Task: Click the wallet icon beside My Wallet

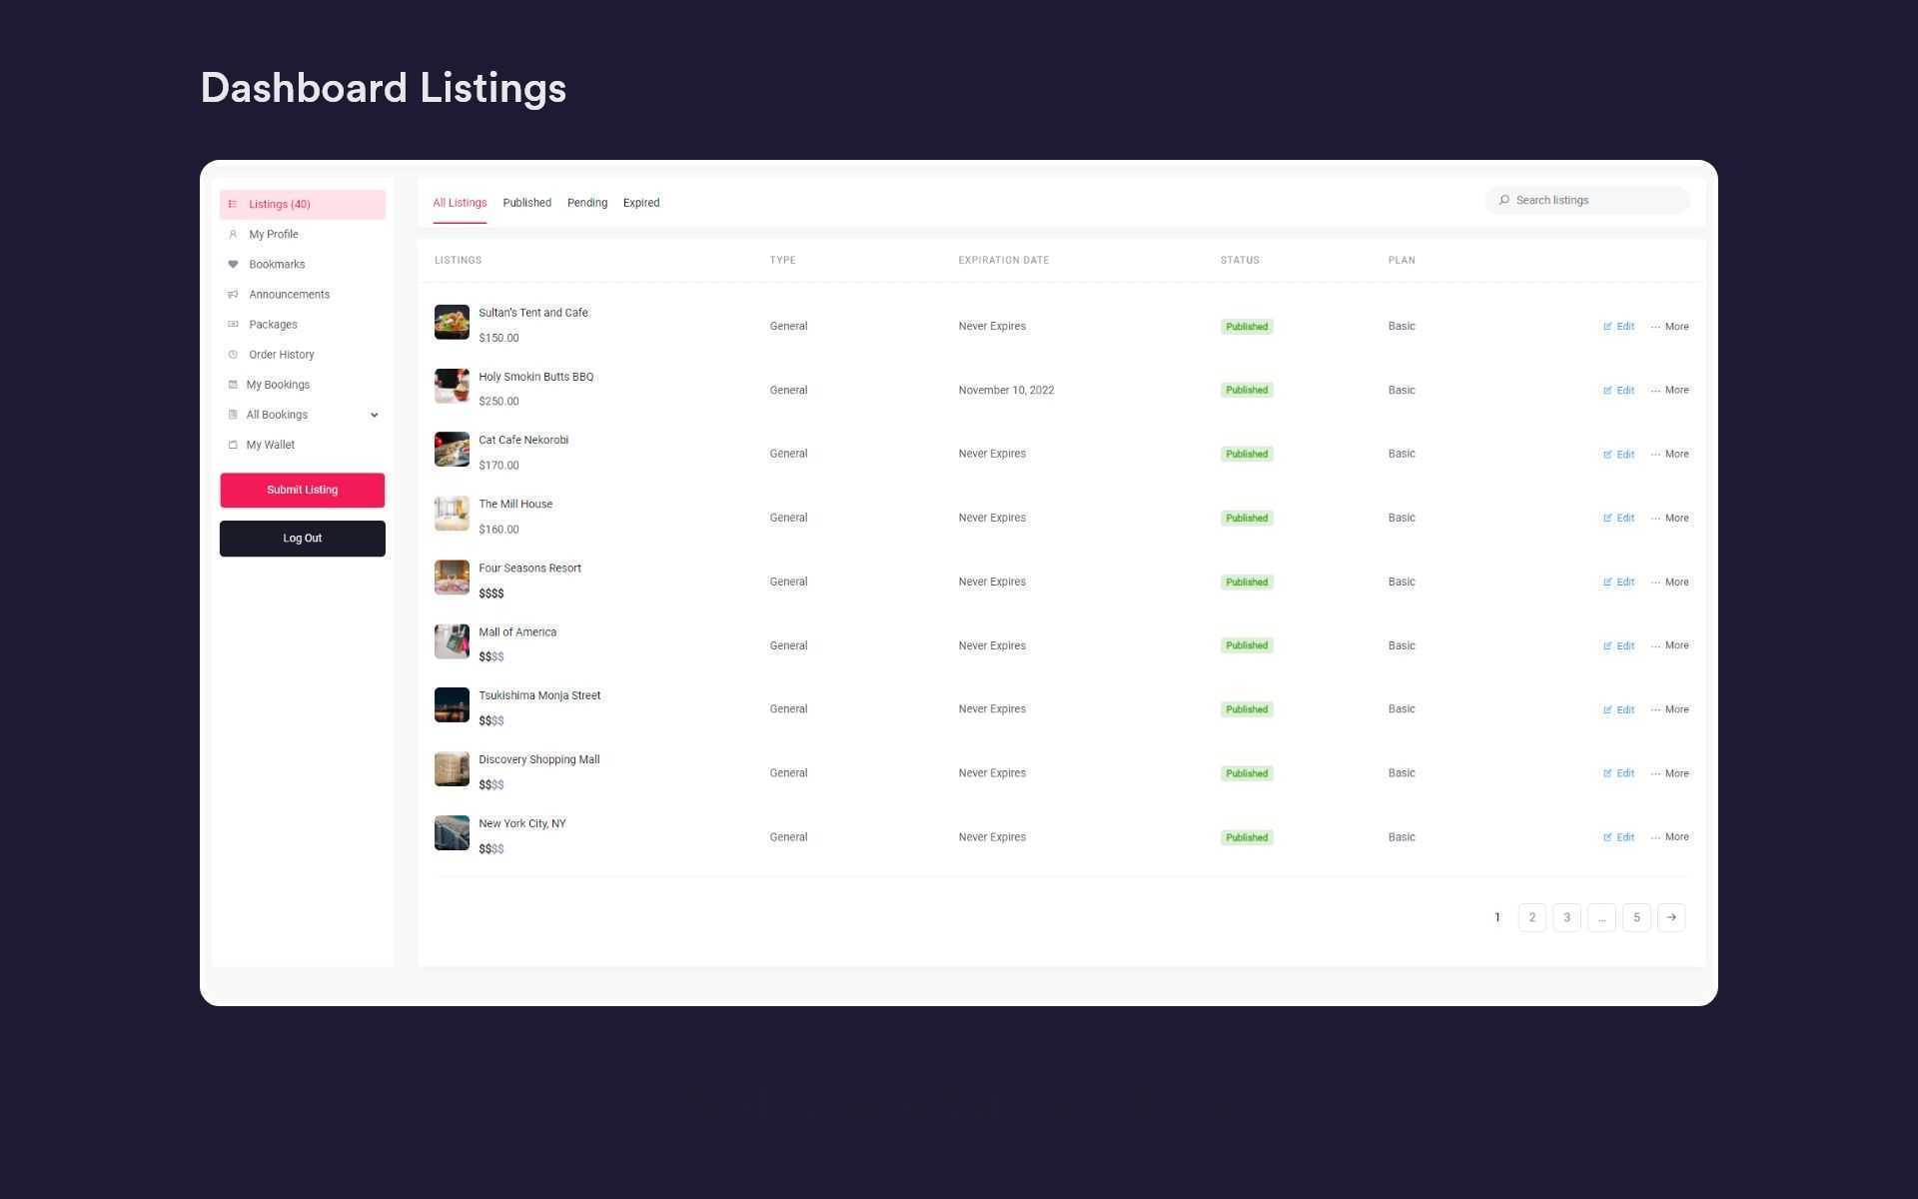Action: coord(233,446)
